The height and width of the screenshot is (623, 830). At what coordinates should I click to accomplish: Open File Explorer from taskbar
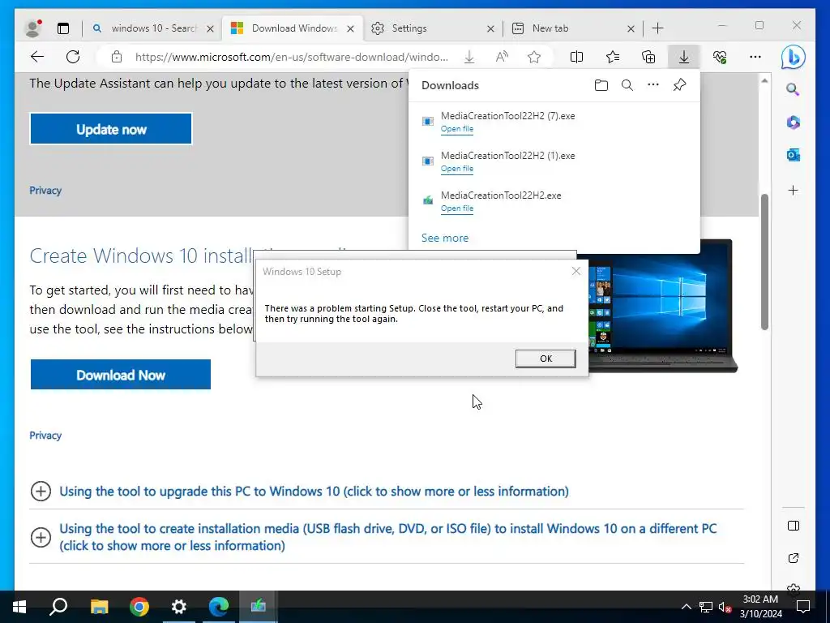[x=99, y=607]
